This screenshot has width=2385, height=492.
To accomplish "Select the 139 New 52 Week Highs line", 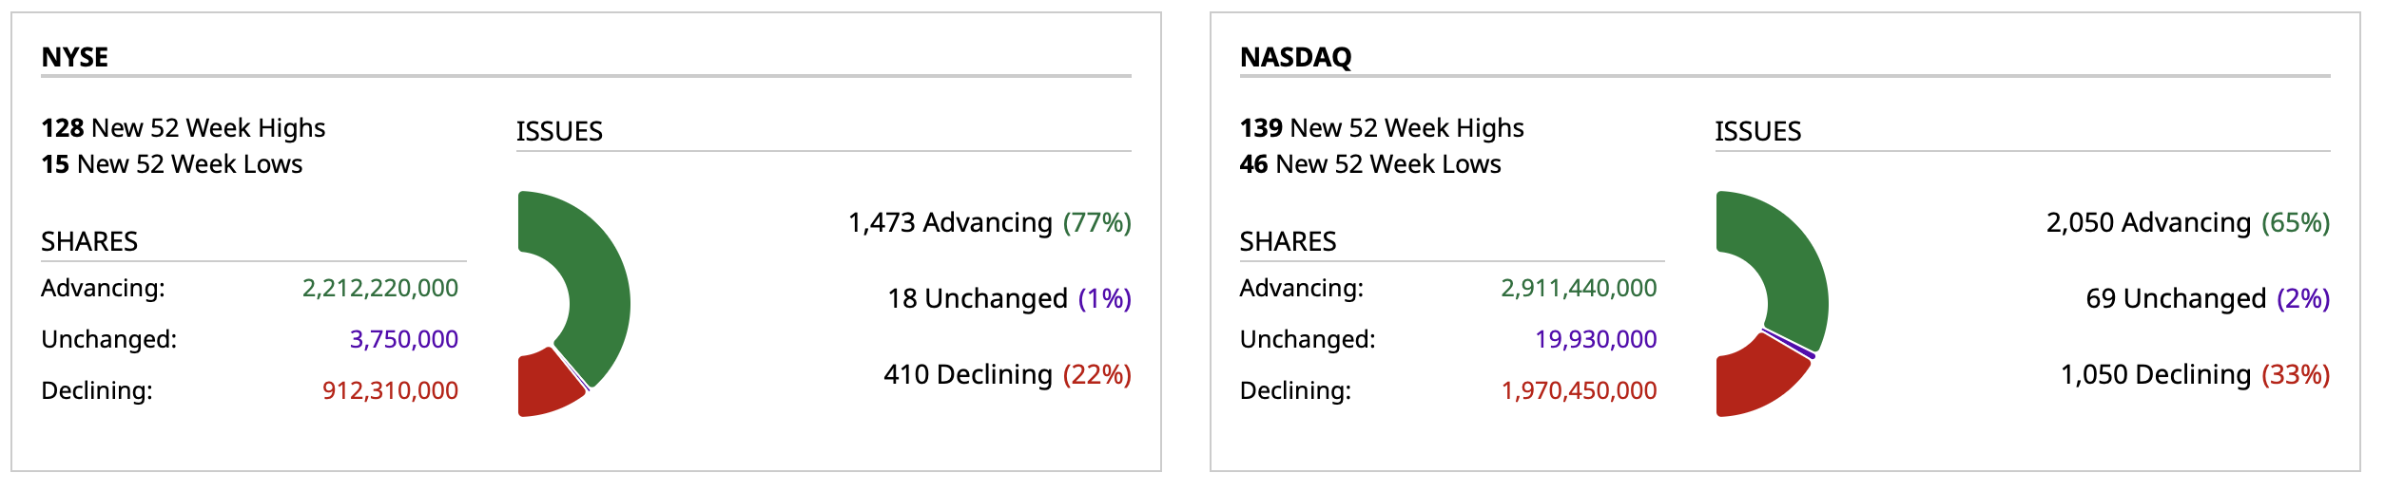I will pyautogui.click(x=1382, y=128).
